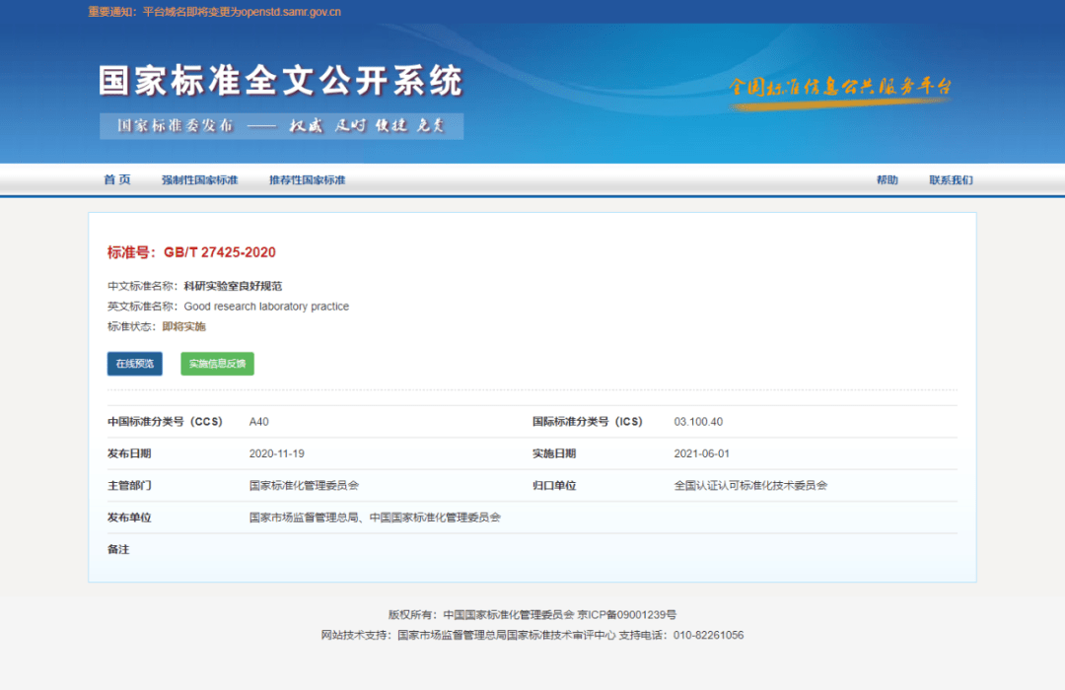
Task: Click the release date 2020-11-19
Action: coord(277,453)
